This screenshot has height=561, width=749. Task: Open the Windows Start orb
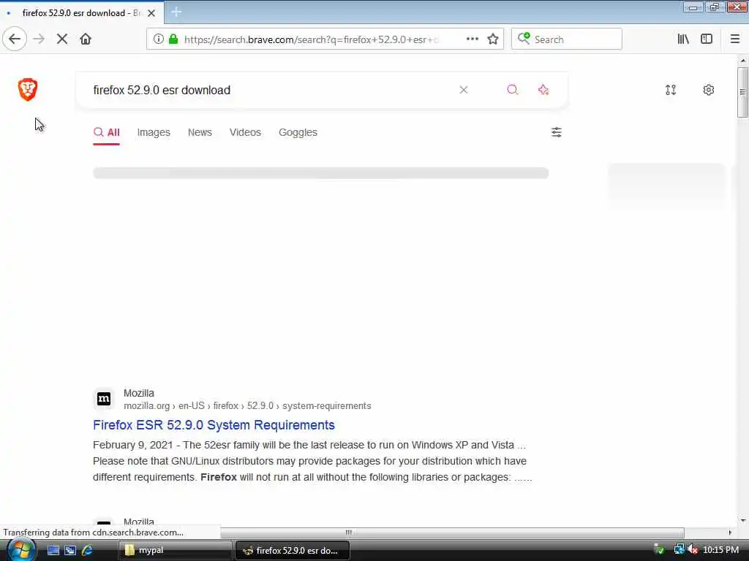(x=21, y=549)
